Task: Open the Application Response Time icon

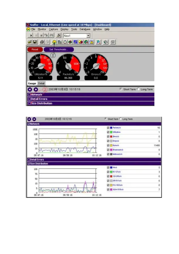Action: pyautogui.click(x=70, y=42)
